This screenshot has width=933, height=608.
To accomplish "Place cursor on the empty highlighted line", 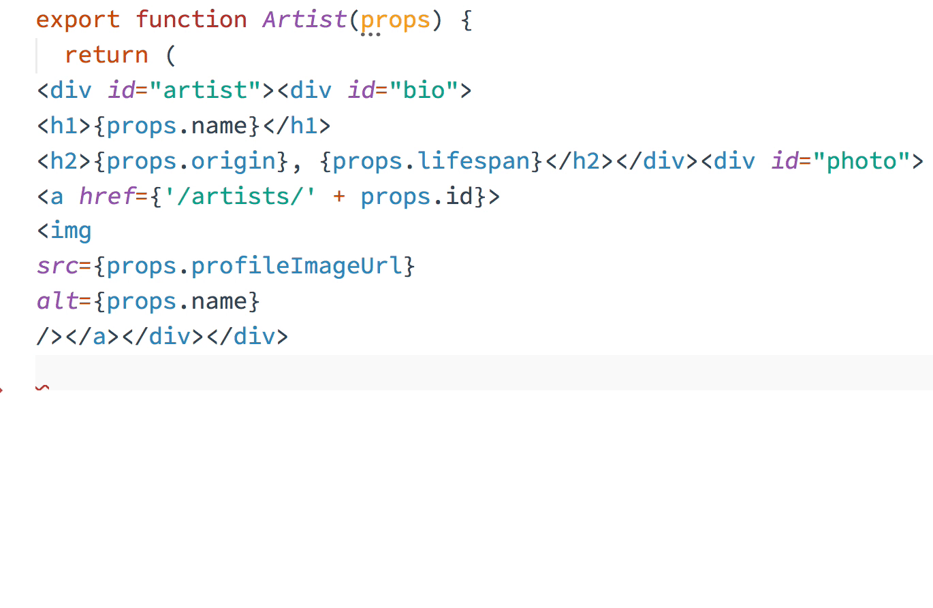I will click(x=477, y=371).
